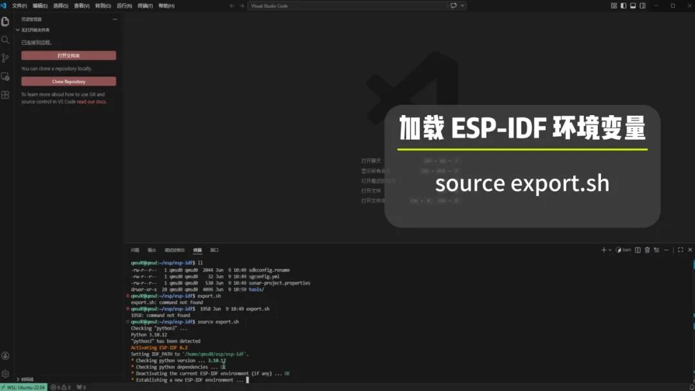Toggle the primary side bar
The width and height of the screenshot is (695, 391).
click(x=623, y=6)
